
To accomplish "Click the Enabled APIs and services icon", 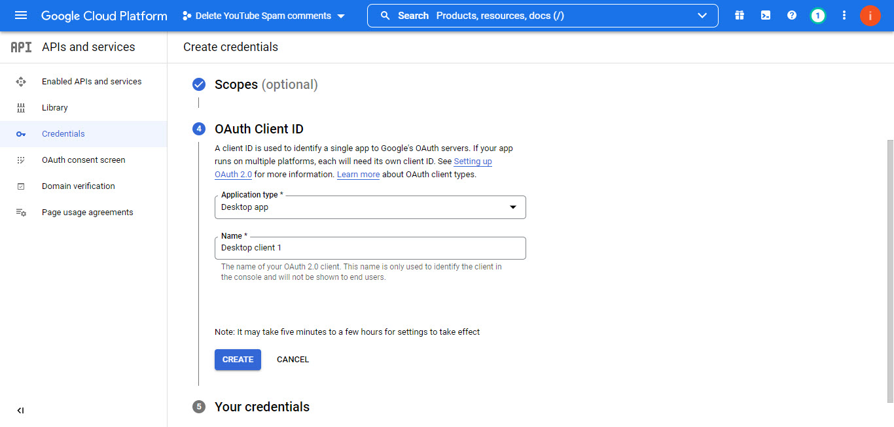I will (x=21, y=82).
